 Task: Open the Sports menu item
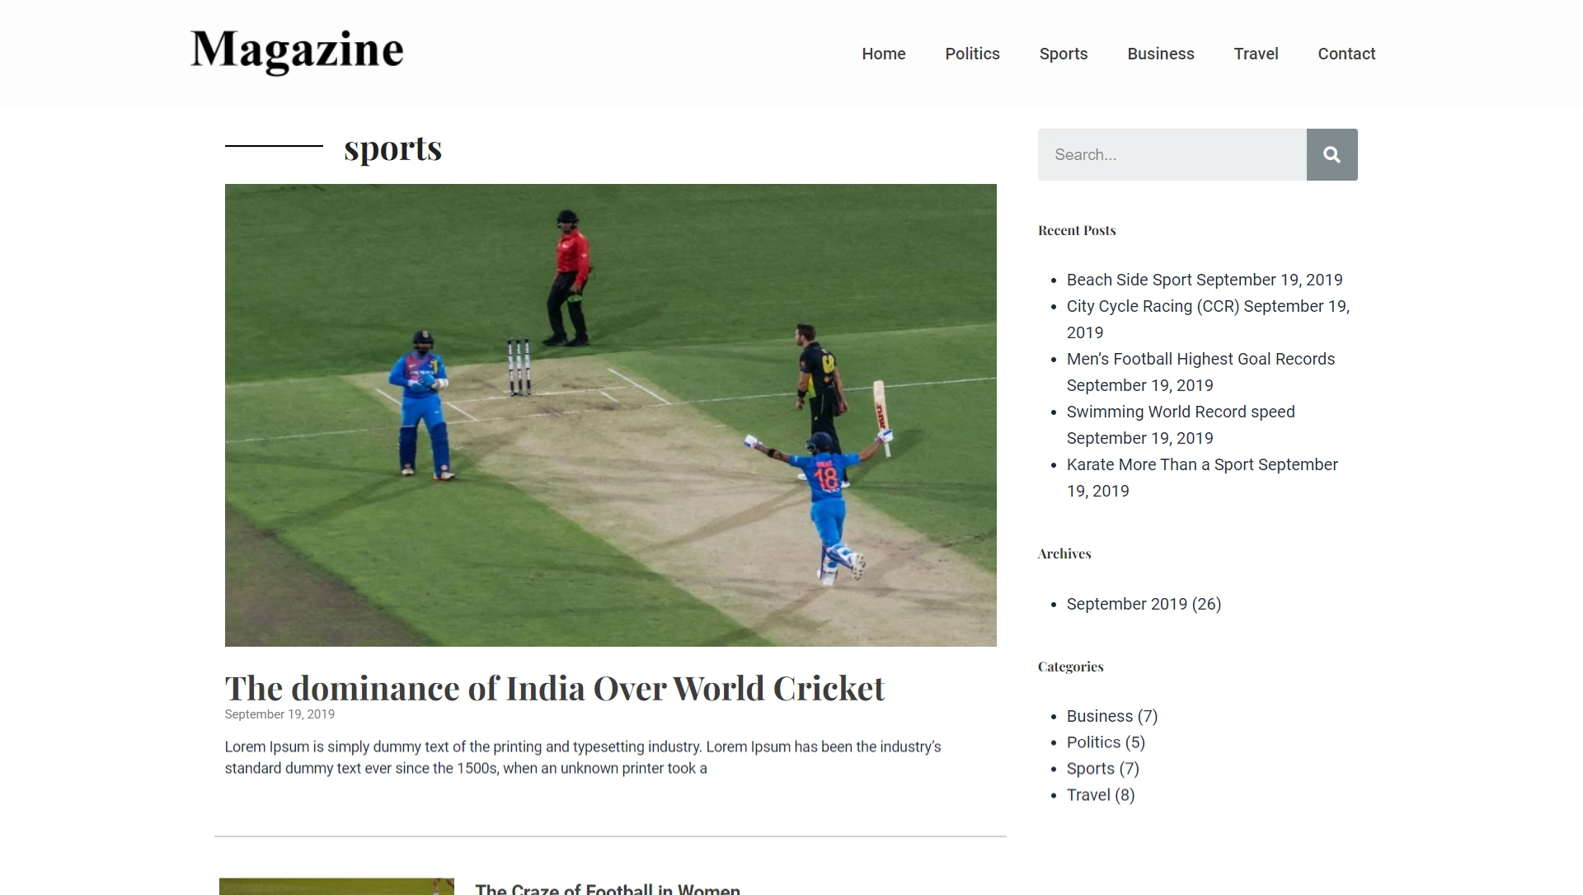(1064, 54)
